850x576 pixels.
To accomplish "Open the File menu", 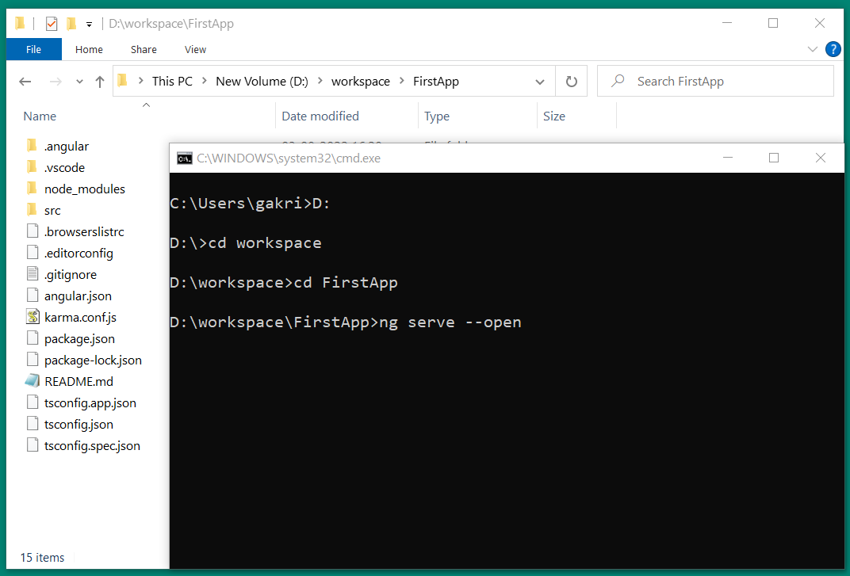I will pos(33,49).
